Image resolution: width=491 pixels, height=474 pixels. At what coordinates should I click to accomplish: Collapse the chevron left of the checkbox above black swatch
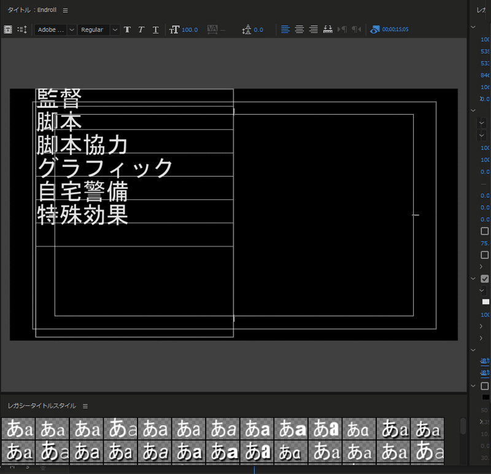tap(473, 386)
